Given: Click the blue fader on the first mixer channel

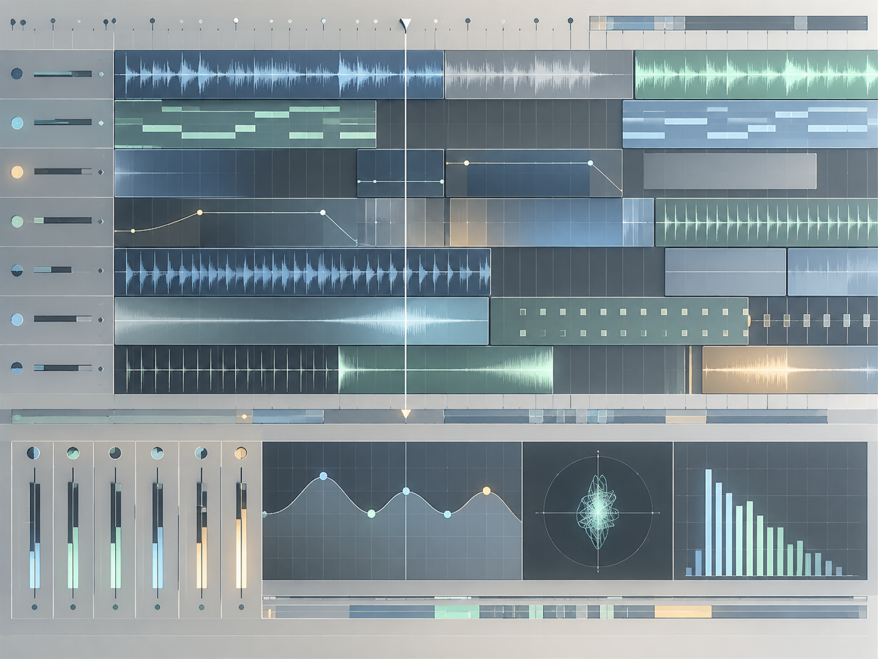Looking at the screenshot, I should coord(35,535).
